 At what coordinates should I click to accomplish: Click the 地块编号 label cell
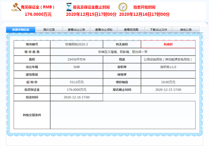(32, 44)
